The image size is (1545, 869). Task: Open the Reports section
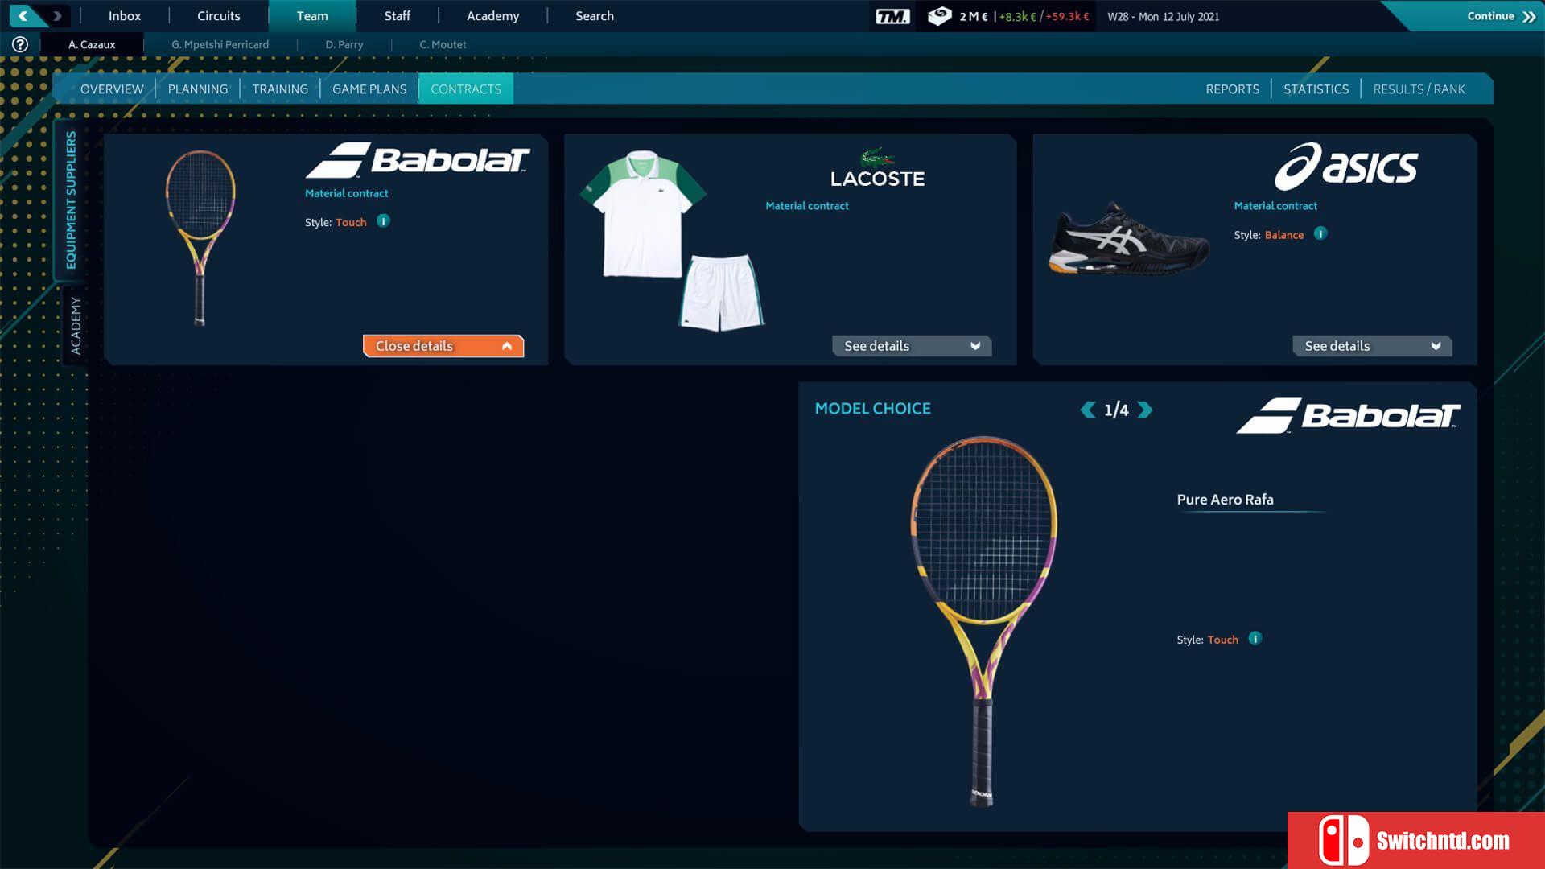[x=1232, y=89]
